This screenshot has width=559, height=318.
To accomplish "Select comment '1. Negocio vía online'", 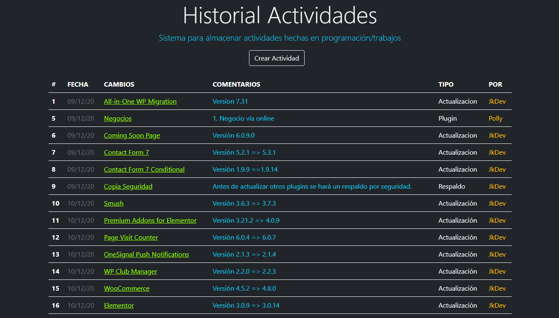I will pos(244,119).
